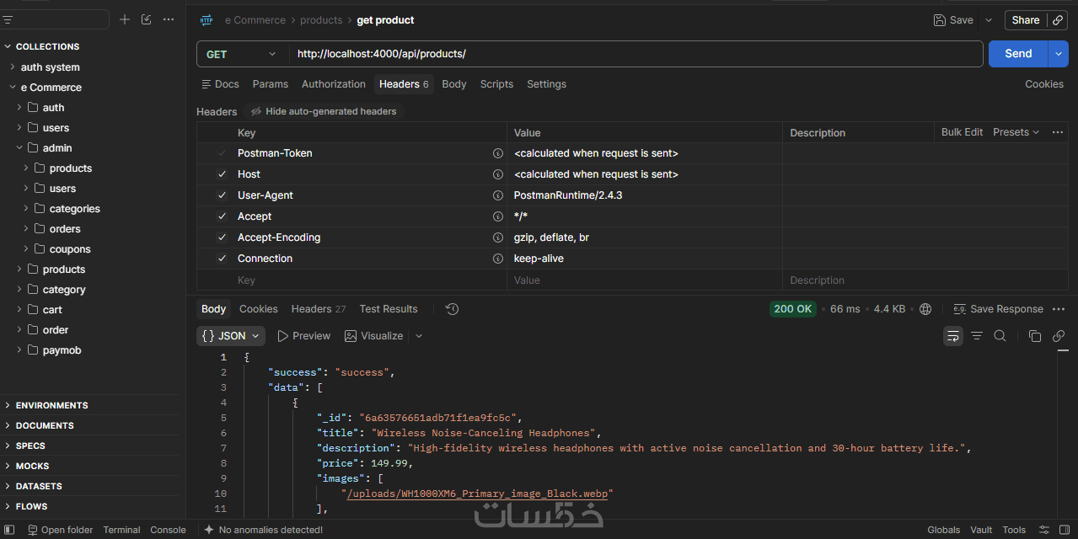Disable the Connection header checkbox
The height and width of the screenshot is (539, 1078).
pos(222,259)
